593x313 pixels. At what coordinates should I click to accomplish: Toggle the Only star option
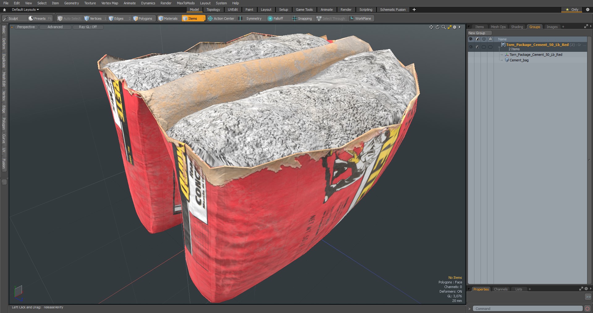click(x=572, y=10)
